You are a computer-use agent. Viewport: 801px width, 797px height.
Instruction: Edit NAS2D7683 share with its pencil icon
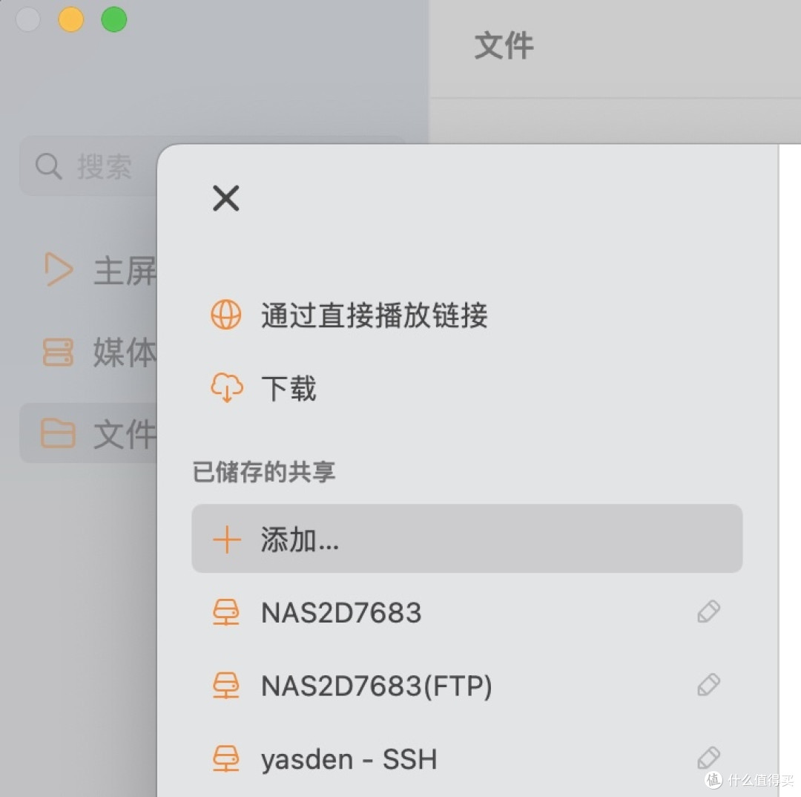click(708, 611)
